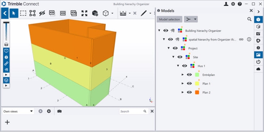Select the measurement tool icon
This screenshot has height=132, width=264.
[123, 13]
